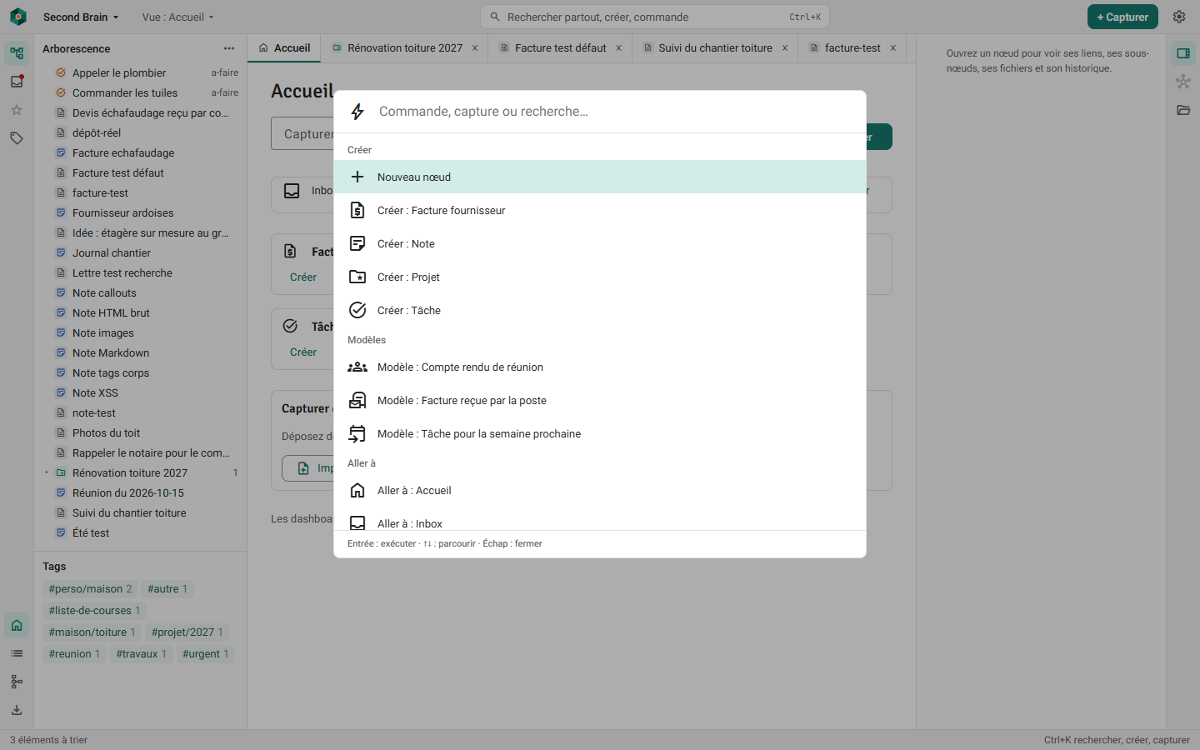
Task: Switch to the Suivi du chantier toiture tab
Action: [715, 48]
